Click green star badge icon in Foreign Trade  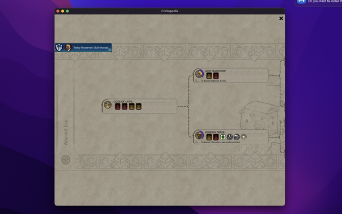pyautogui.click(x=244, y=137)
